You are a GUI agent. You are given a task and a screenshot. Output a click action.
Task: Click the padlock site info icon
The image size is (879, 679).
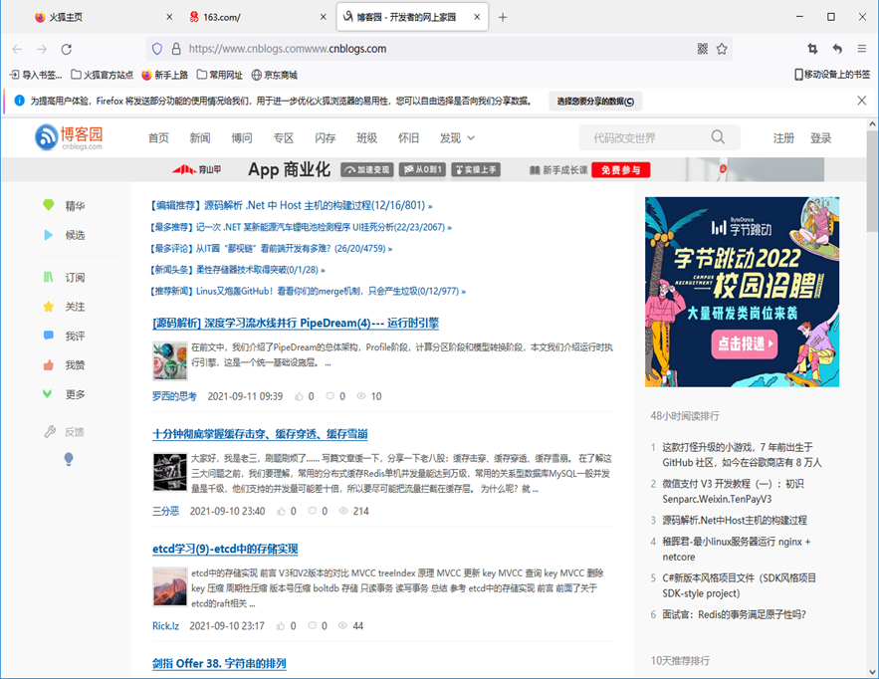[176, 49]
